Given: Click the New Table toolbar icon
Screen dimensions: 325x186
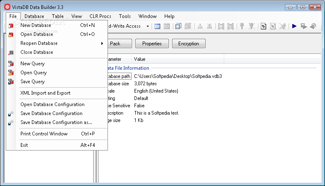Looking at the screenshot, I should tap(157, 26).
